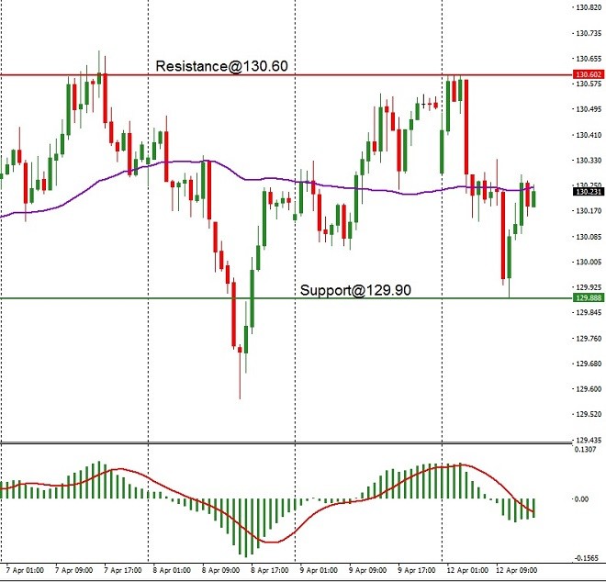
Task: Click the 9 Apr 01:00 time label
Action: point(319,570)
